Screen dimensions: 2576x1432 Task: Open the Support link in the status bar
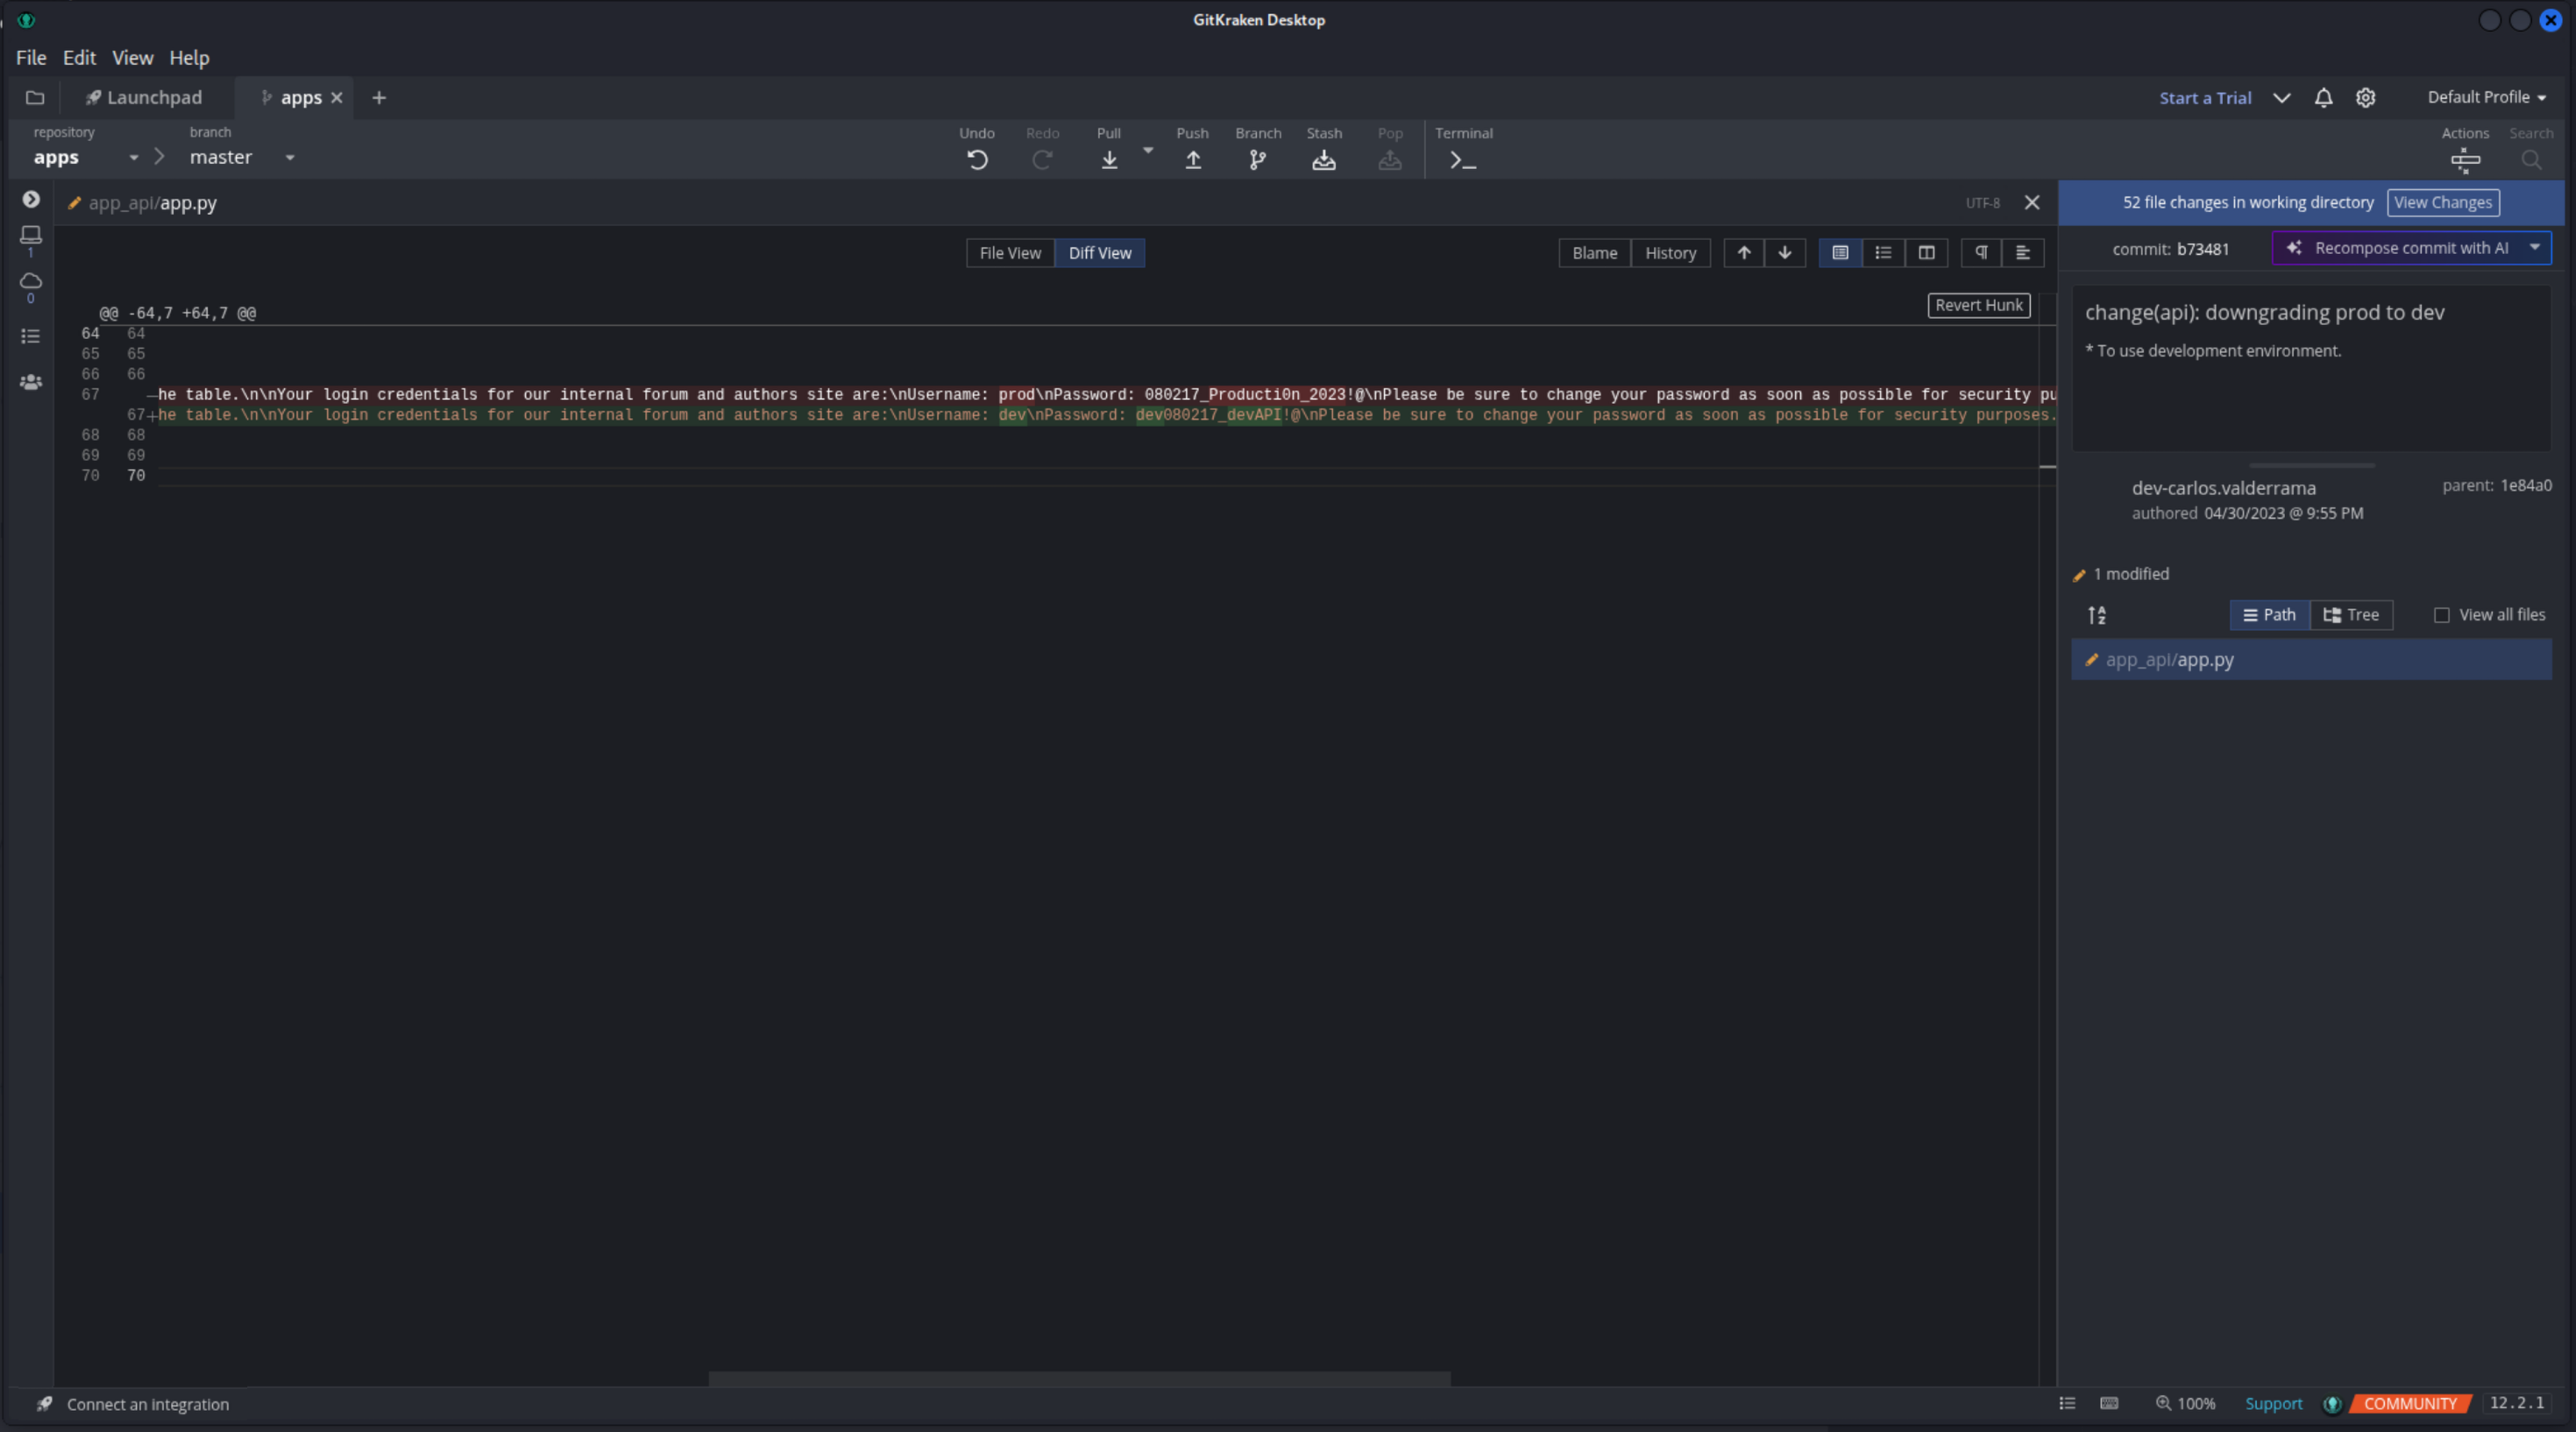[x=2273, y=1404]
